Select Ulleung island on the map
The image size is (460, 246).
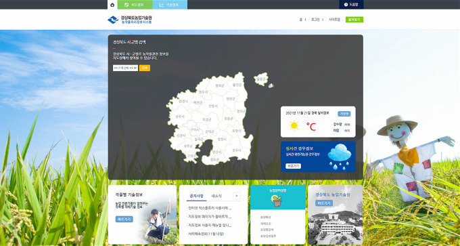coord(261,79)
